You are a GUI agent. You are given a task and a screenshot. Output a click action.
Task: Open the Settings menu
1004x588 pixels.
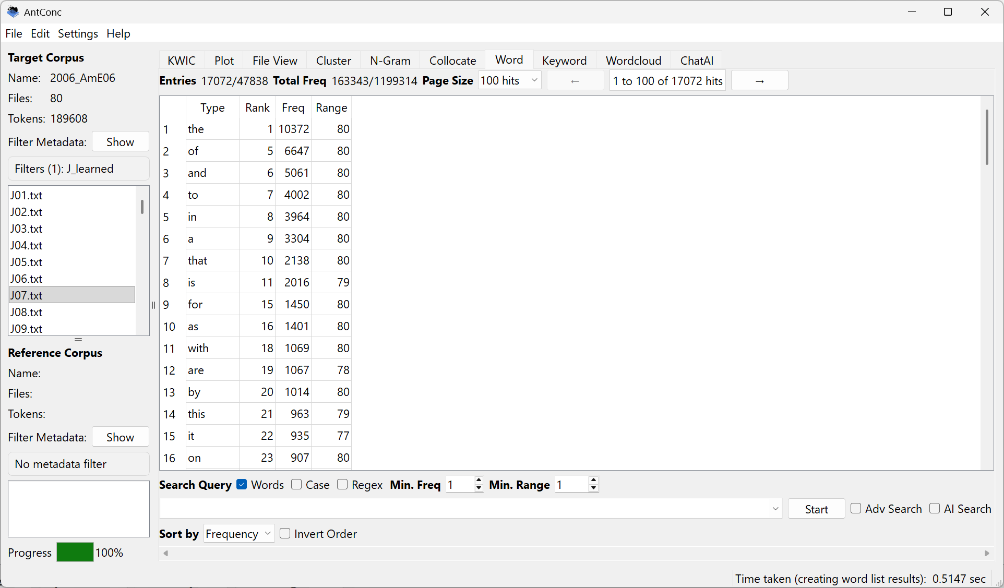coord(78,33)
